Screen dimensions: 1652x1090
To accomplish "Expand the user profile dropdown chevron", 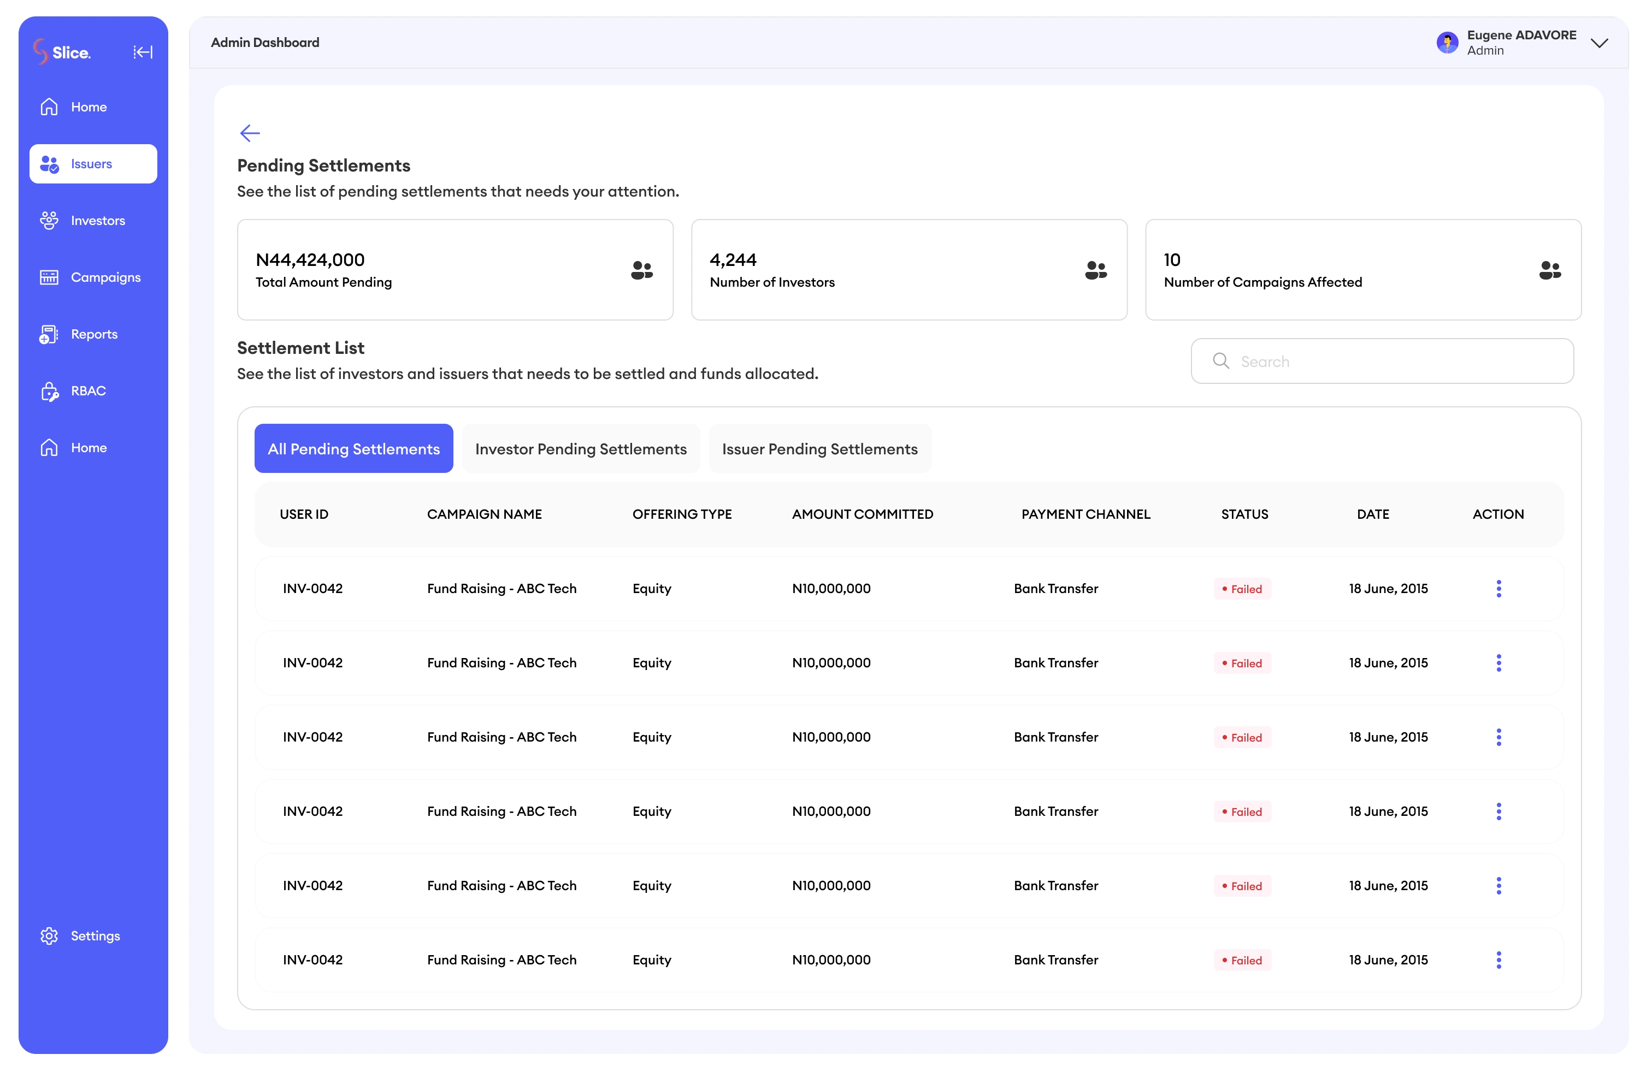I will (x=1599, y=43).
